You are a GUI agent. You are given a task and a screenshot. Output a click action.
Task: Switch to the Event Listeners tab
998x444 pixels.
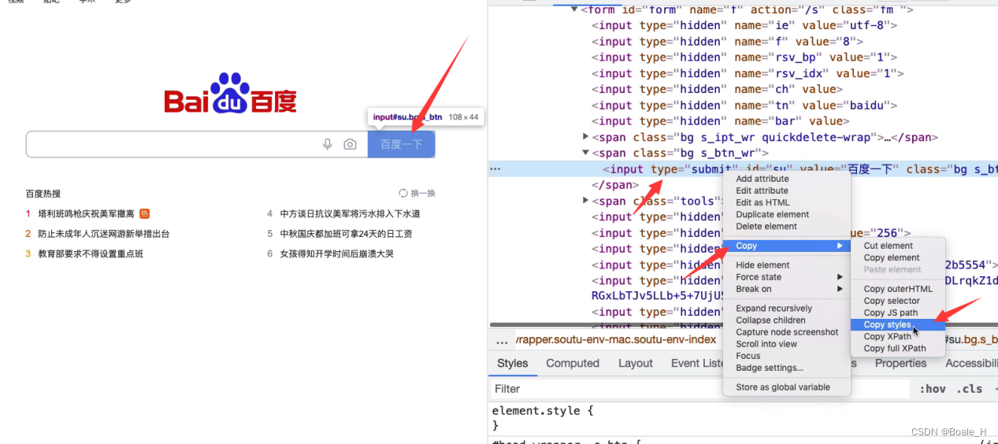point(697,363)
